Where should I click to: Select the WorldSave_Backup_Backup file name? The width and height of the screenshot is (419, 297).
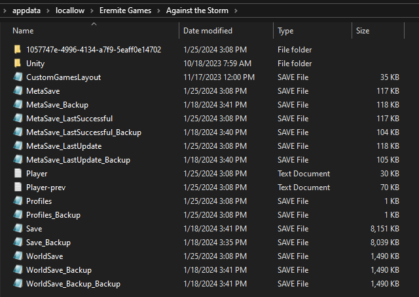click(x=73, y=284)
